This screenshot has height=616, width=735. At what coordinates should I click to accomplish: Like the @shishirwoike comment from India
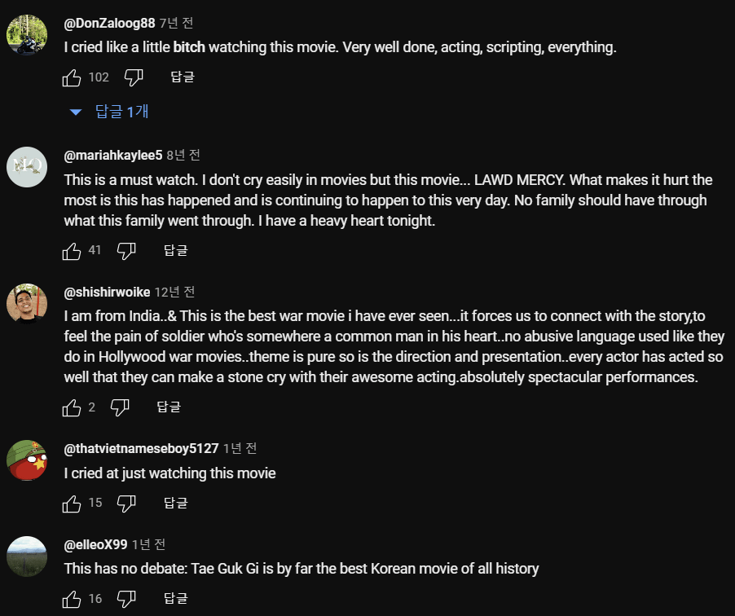tap(72, 407)
